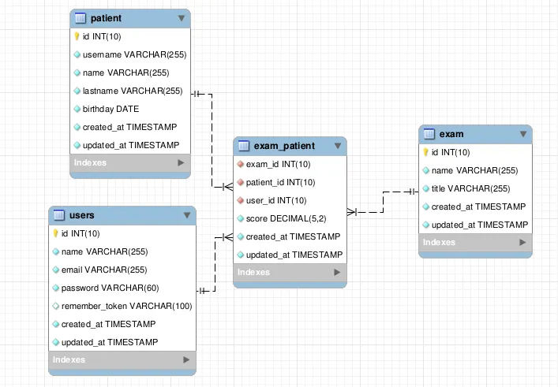Collapse the exam_patient table with header arrow
This screenshot has width=558, height=387.
pyautogui.click(x=338, y=146)
